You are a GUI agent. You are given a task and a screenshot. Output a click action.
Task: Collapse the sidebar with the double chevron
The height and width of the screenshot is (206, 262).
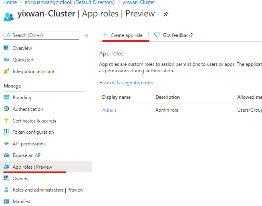86,35
